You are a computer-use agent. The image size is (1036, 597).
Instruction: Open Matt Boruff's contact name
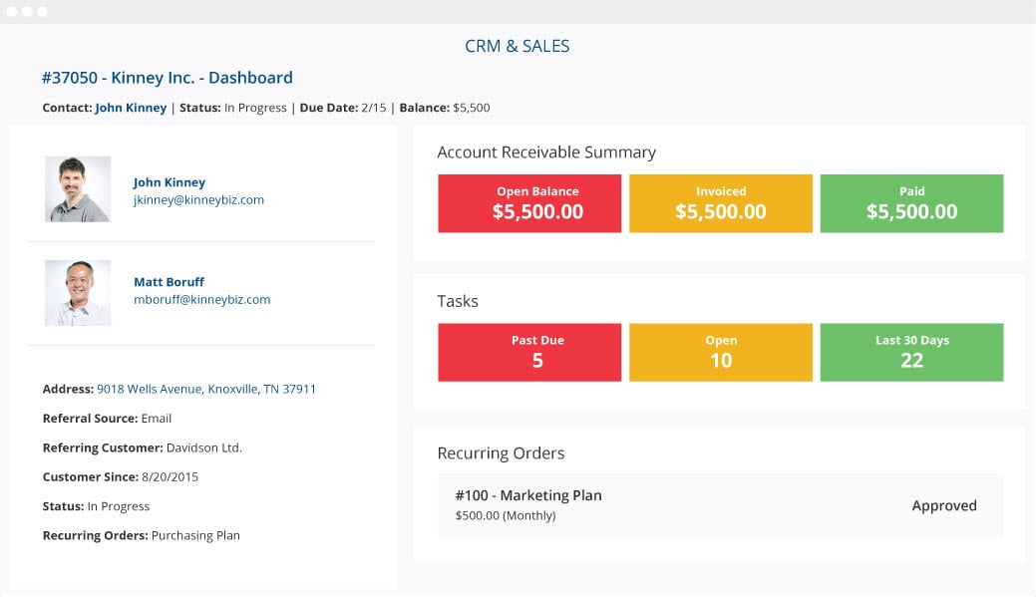170,282
